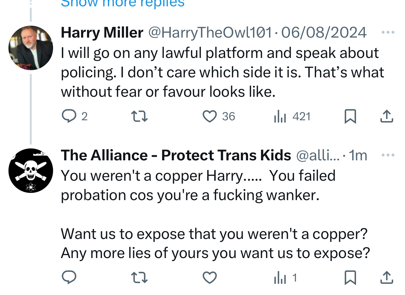Visit @HarryTheOwl101 handle link
This screenshot has height=295, width=405.
(x=210, y=33)
